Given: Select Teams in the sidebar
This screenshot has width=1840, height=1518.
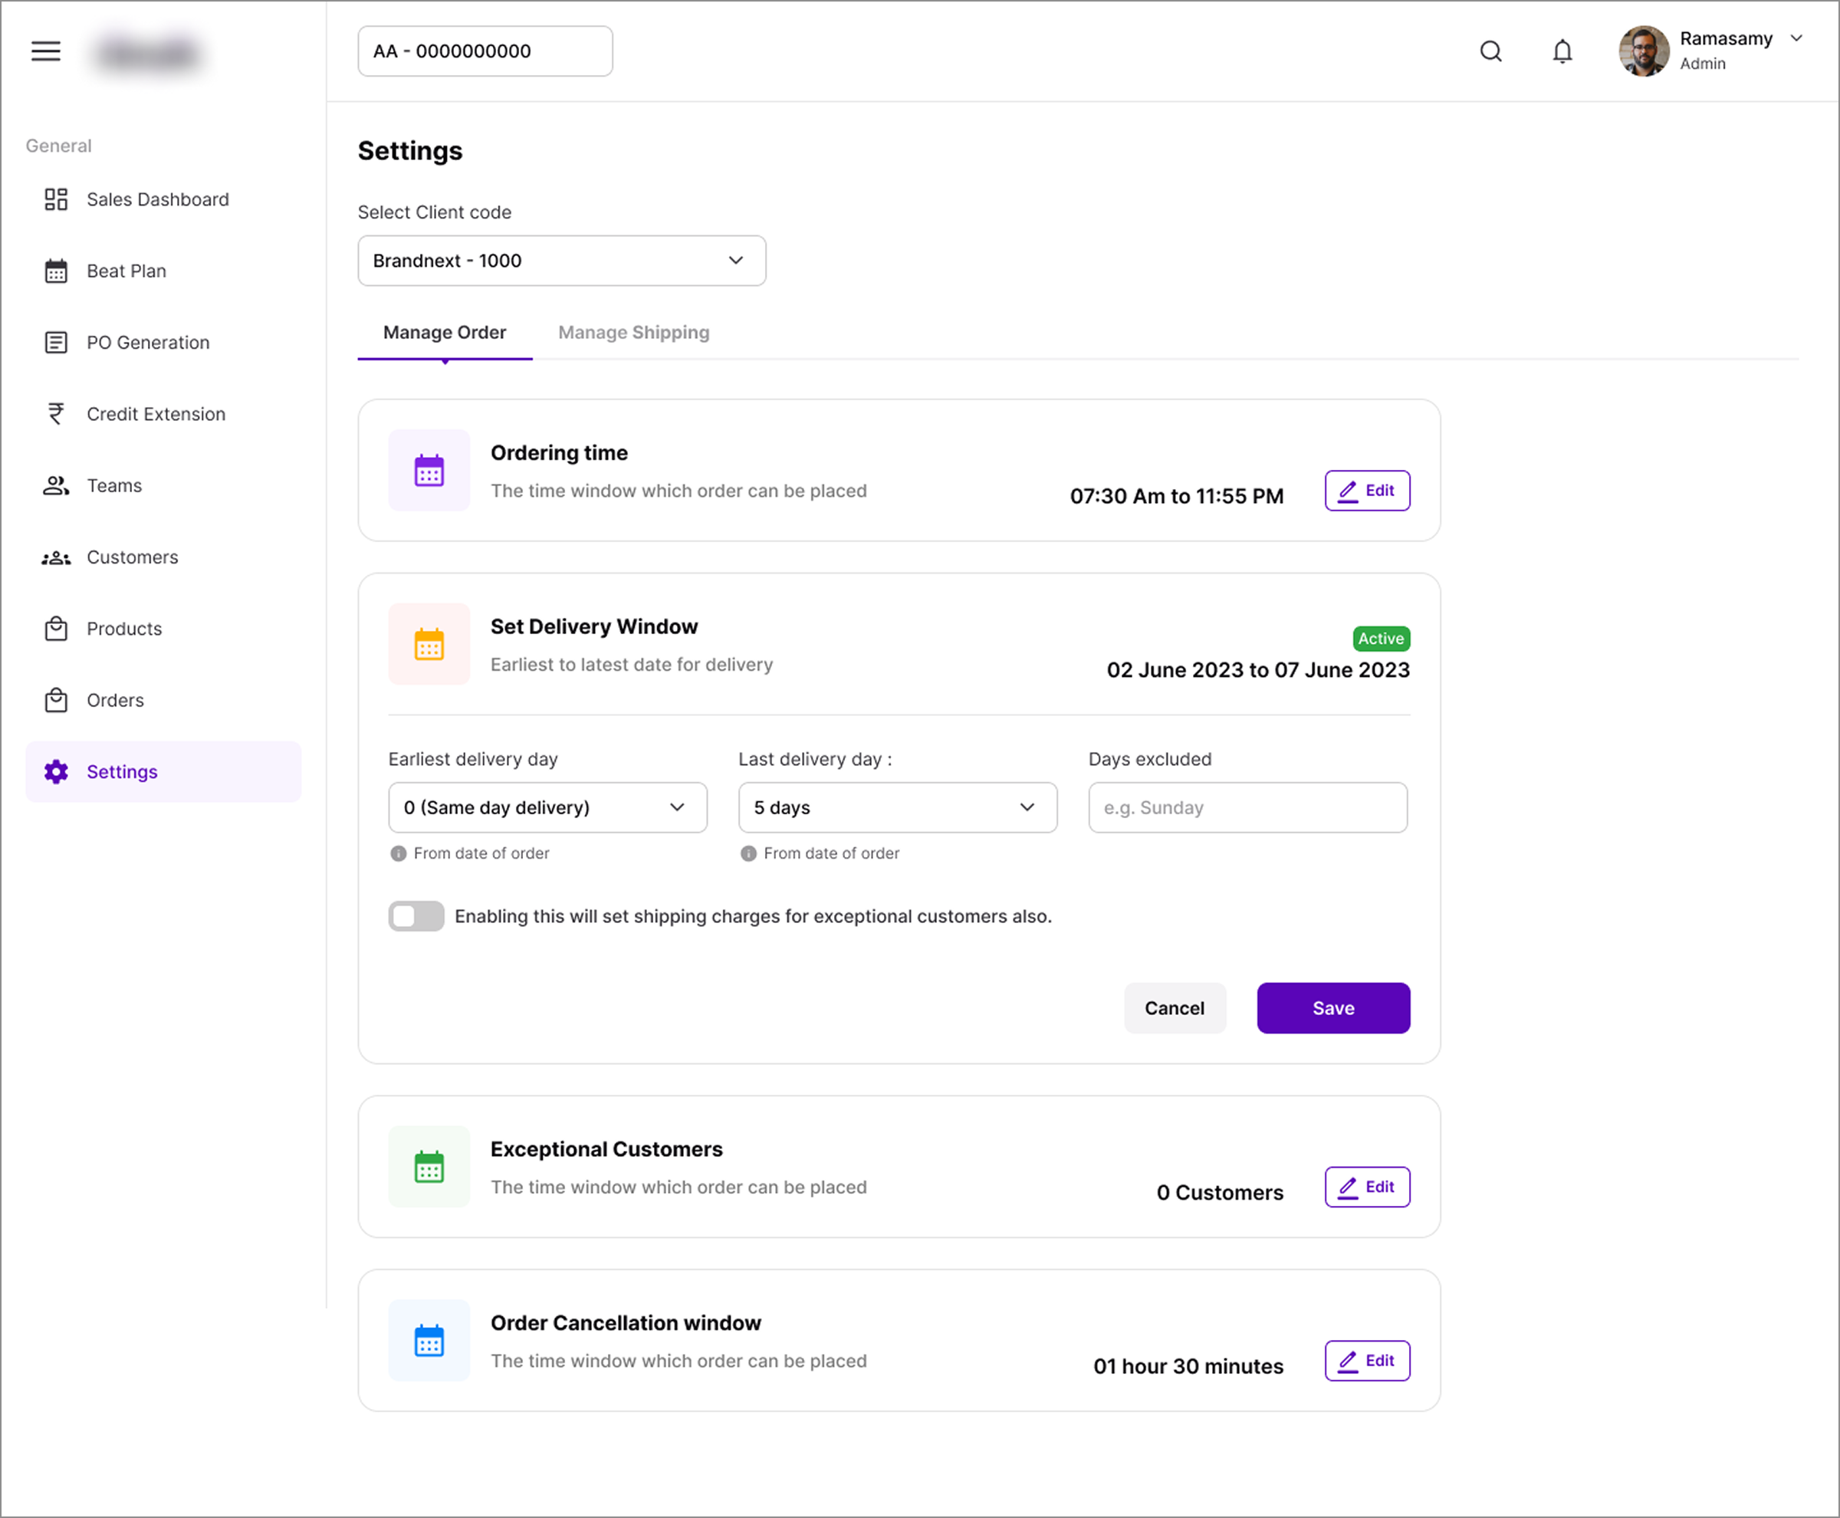Looking at the screenshot, I should click(x=163, y=485).
